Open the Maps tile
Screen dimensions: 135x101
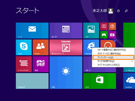point(40,64)
